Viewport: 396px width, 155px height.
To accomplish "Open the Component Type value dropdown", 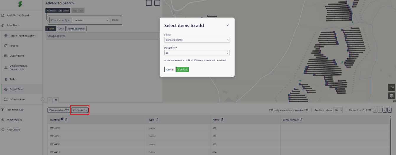I will click(91, 20).
